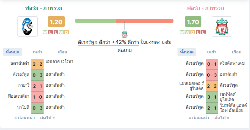Go to ก่อนหน้า page in Atalanta results
This screenshot has height=130, width=250.
pos(24,118)
